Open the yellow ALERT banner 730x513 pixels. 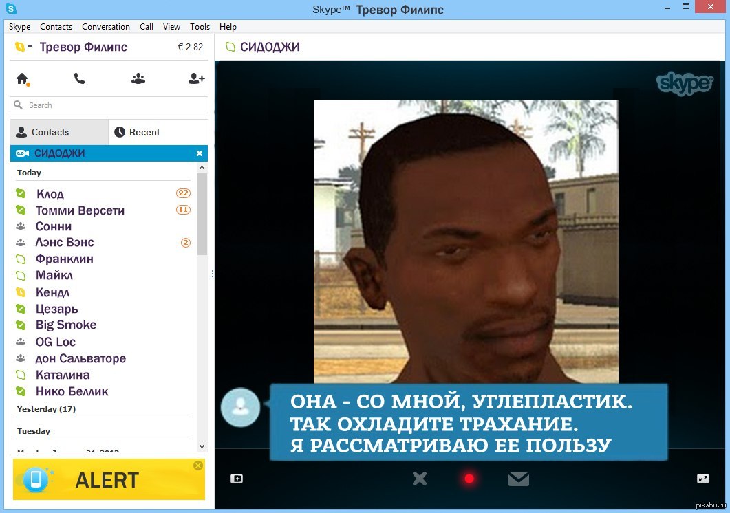coord(109,479)
